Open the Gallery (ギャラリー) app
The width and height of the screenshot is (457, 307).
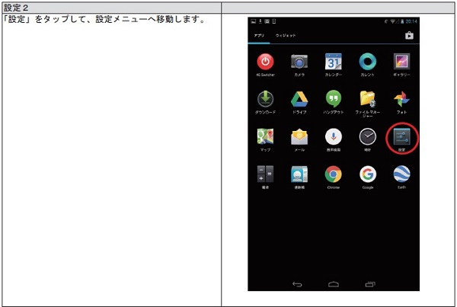(401, 62)
